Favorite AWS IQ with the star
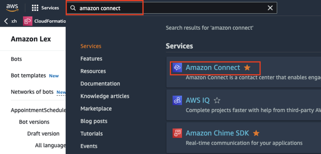 coord(217,100)
